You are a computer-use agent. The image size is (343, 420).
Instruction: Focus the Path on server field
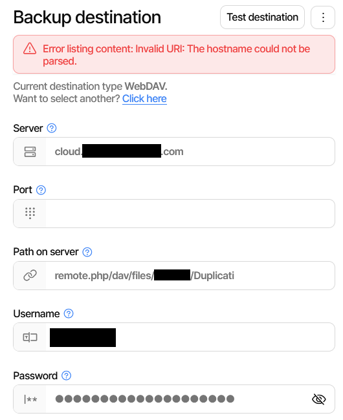pos(190,276)
